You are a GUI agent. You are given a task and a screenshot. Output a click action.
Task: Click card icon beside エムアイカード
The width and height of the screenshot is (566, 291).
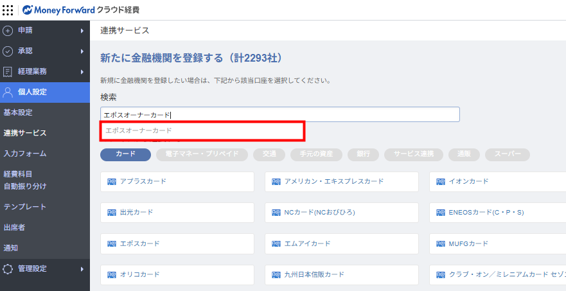(276, 243)
